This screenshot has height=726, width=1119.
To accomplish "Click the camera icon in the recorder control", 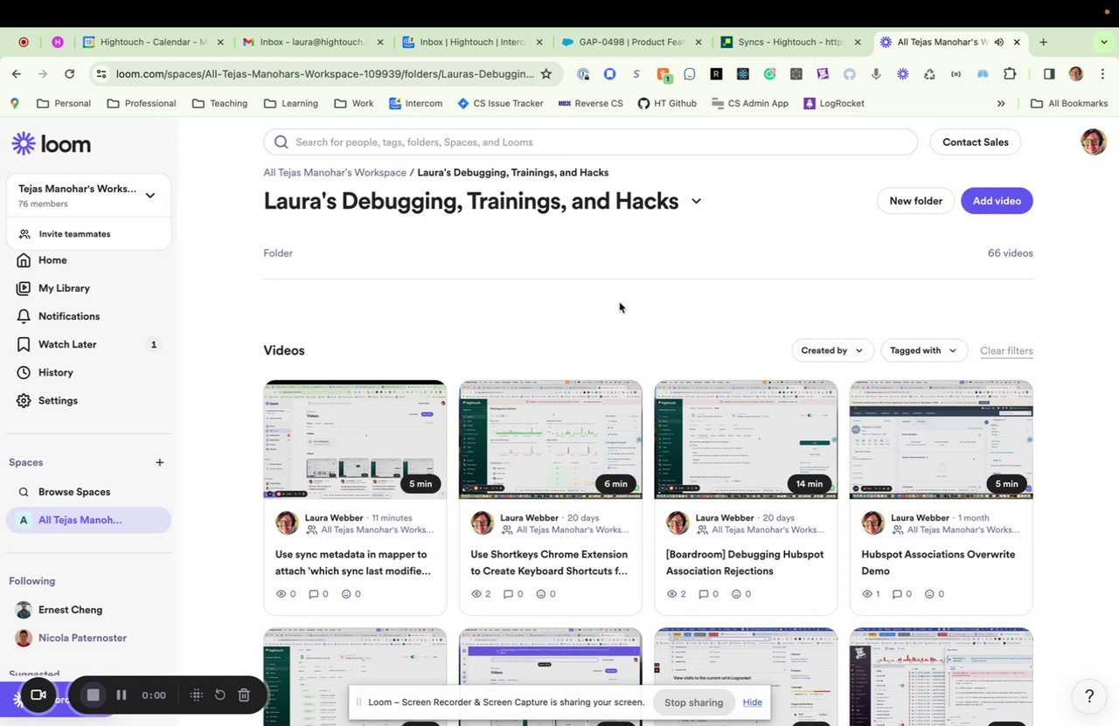I will pyautogui.click(x=38, y=695).
